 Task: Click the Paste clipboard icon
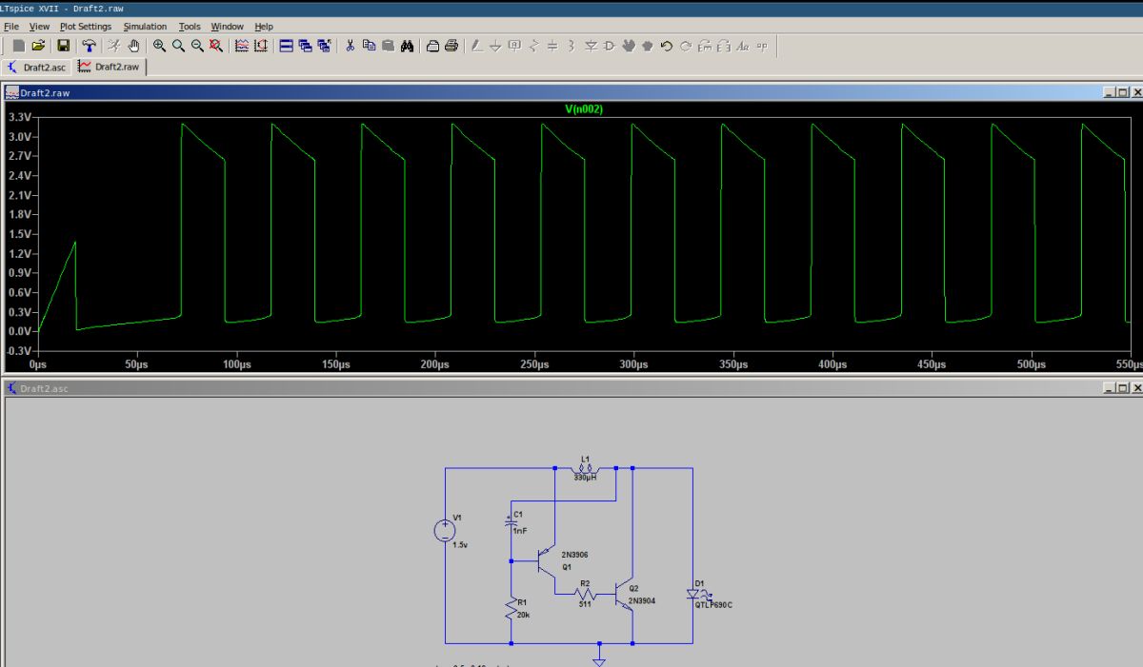[389, 46]
